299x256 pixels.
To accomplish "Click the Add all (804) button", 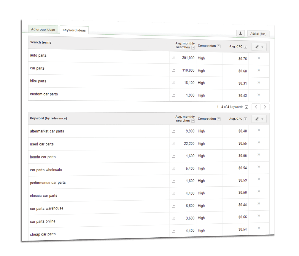I will pyautogui.click(x=258, y=33).
